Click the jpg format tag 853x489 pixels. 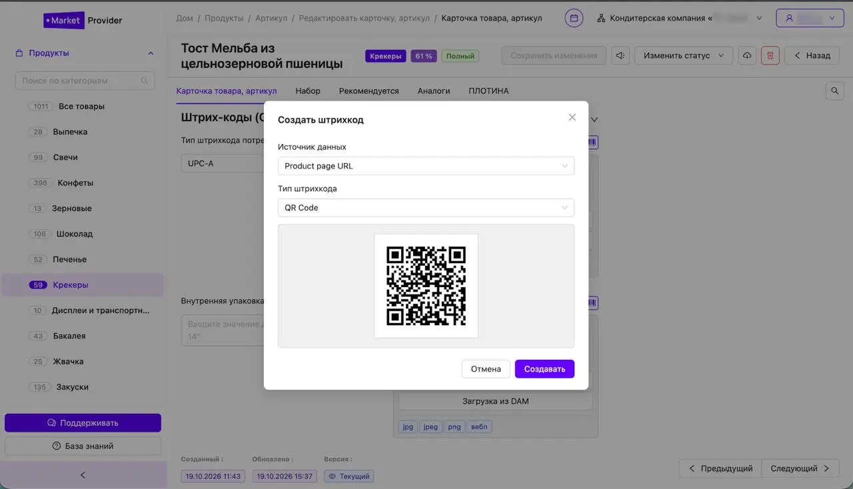(408, 427)
